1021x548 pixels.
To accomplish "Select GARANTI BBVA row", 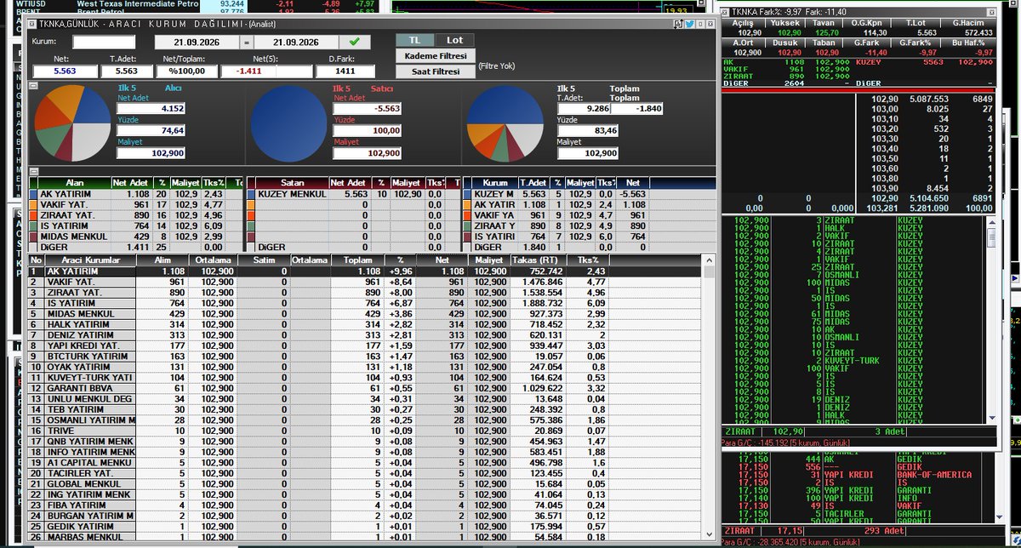I will tap(366, 388).
